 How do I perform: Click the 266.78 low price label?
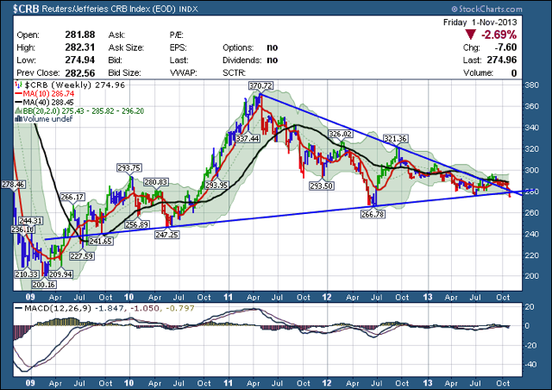[x=373, y=214]
